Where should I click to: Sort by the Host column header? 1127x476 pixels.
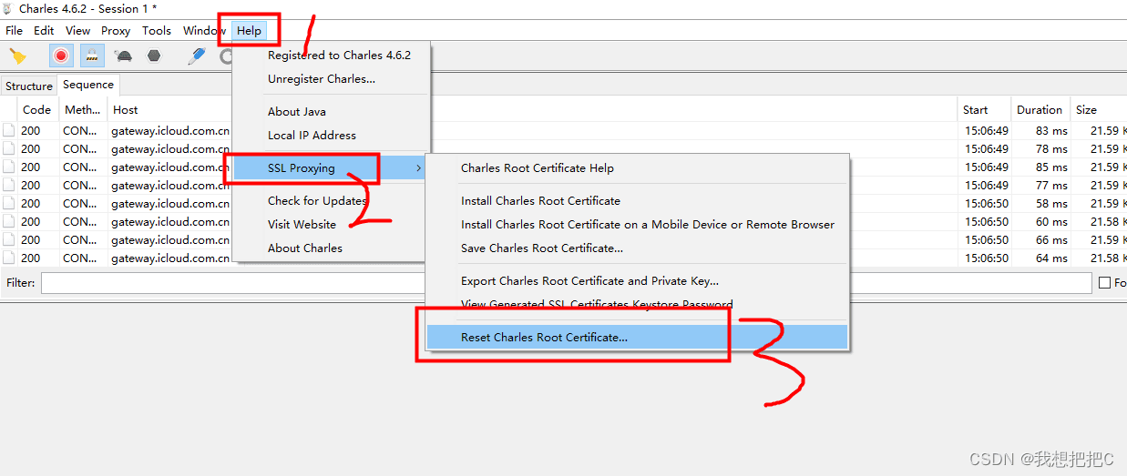click(x=126, y=109)
